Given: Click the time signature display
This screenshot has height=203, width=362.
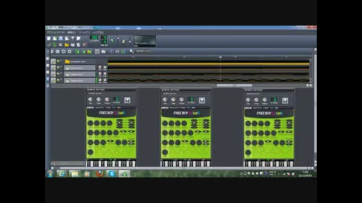Looking at the screenshot, I should coord(104,40).
